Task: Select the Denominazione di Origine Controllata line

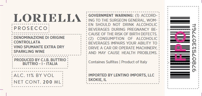Action: (x=39, y=40)
